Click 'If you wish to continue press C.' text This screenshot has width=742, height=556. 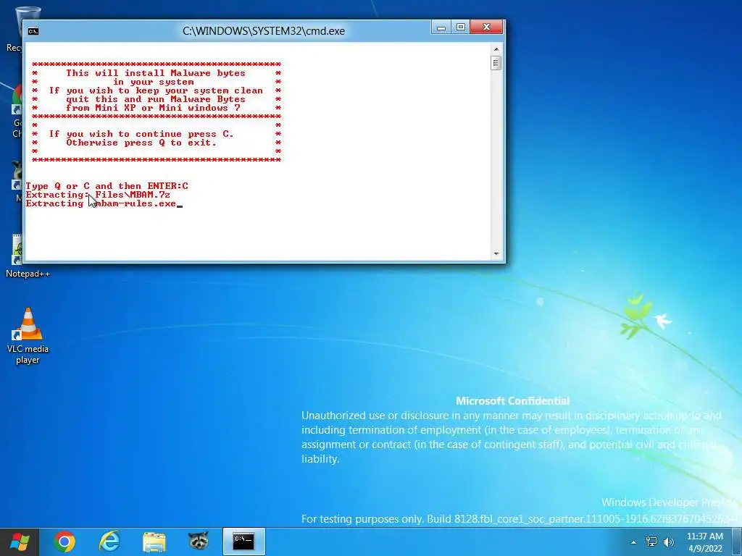tap(141, 134)
